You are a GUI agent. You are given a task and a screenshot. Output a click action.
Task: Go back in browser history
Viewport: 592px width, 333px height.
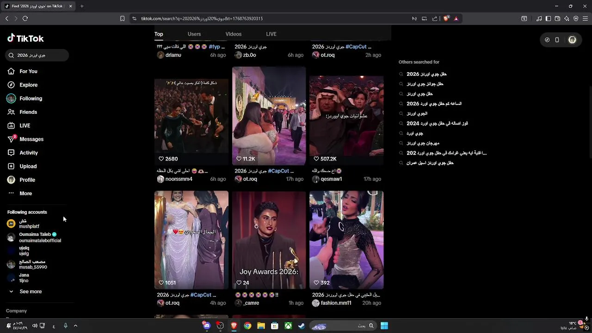(7, 18)
